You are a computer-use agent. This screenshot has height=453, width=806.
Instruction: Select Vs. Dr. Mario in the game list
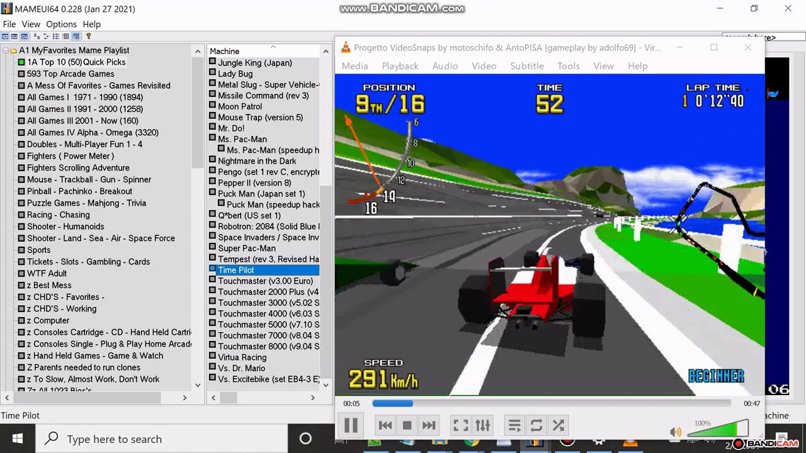[241, 368]
